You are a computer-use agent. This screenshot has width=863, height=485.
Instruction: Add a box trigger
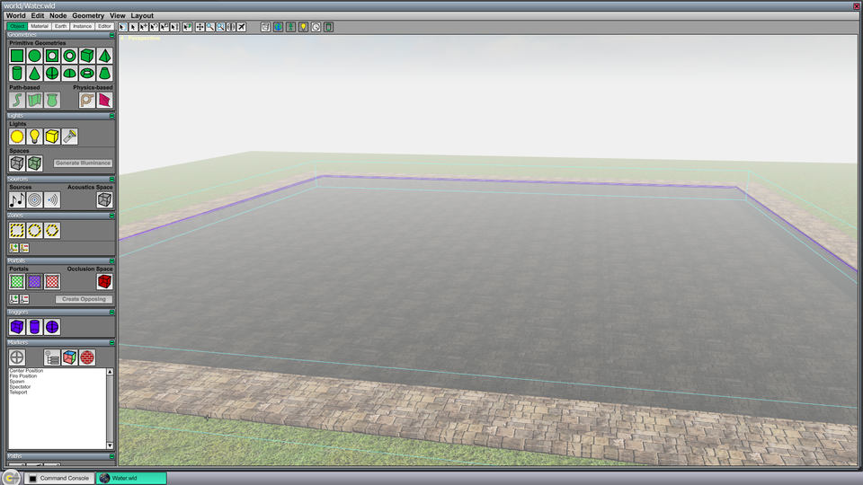(17, 327)
